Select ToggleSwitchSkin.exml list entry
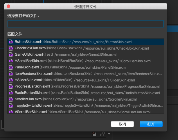This screenshot has height=140, width=178. 86,106
